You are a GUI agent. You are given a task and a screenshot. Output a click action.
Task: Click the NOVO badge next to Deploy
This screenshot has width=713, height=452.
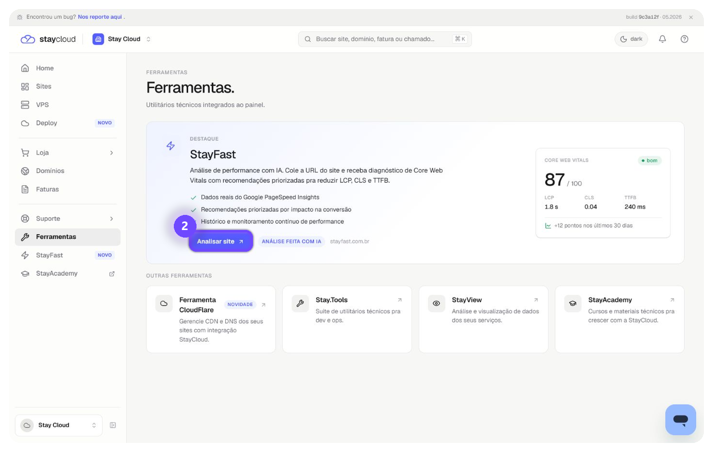click(105, 123)
